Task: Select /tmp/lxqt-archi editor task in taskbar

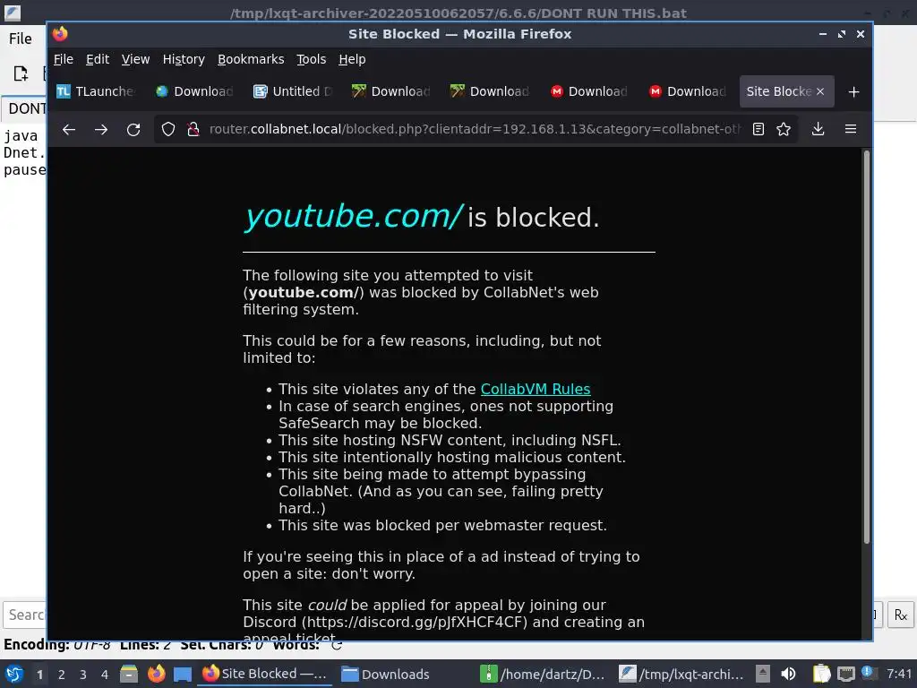Action: tap(682, 674)
